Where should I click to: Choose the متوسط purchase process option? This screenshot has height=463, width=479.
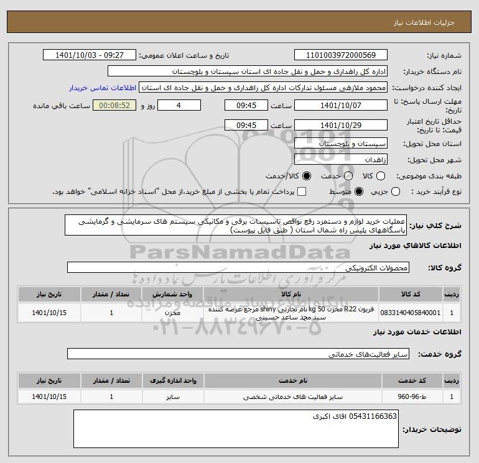tap(359, 191)
